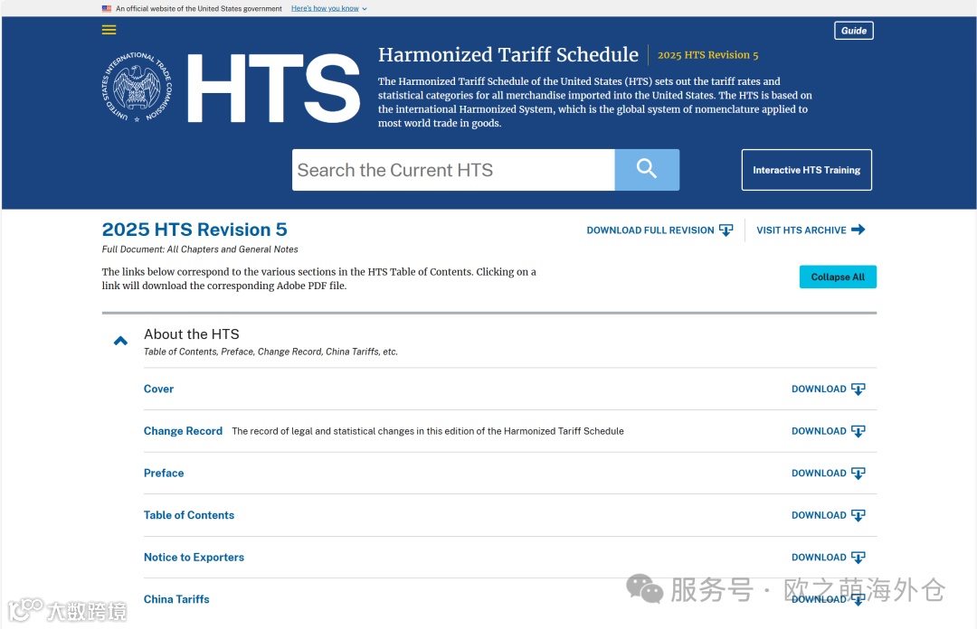Focus the Search the Current HTS field
Viewport: 977px width, 629px height.
pos(453,169)
